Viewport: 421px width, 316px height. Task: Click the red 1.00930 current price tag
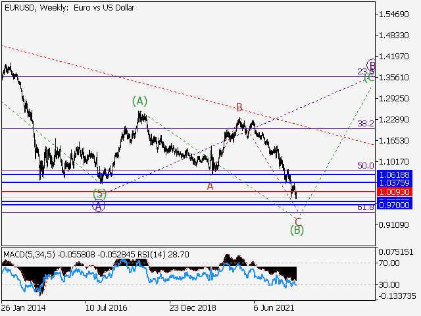click(395, 192)
